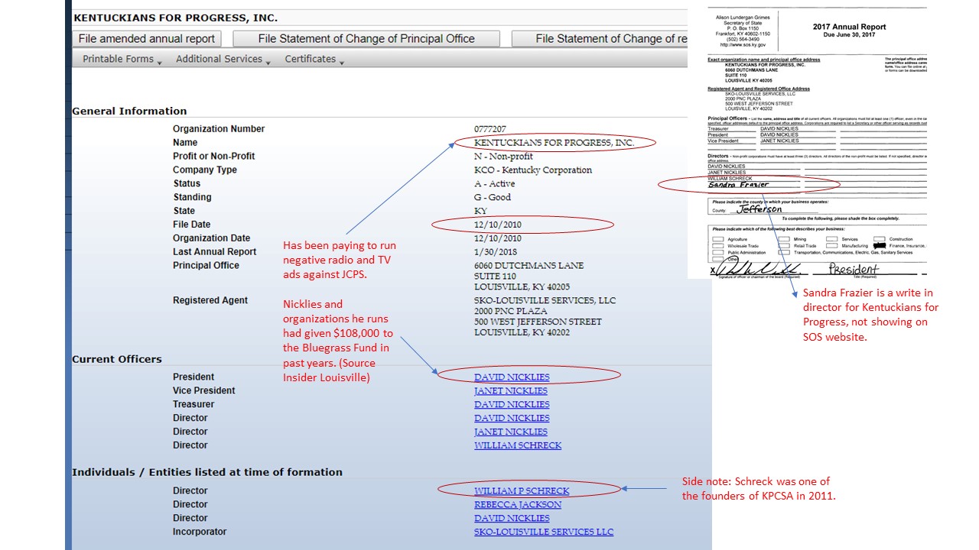Open Incorporator SKO-LOUISVILLE SERVICES LLC link

544,532
